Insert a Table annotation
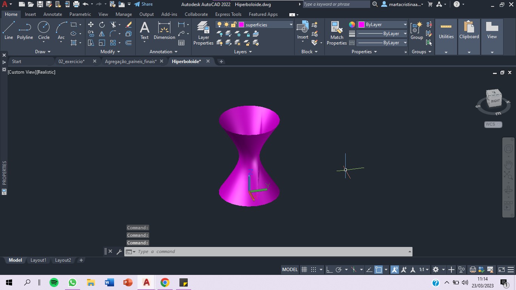This screenshot has height=290, width=516. point(181,43)
